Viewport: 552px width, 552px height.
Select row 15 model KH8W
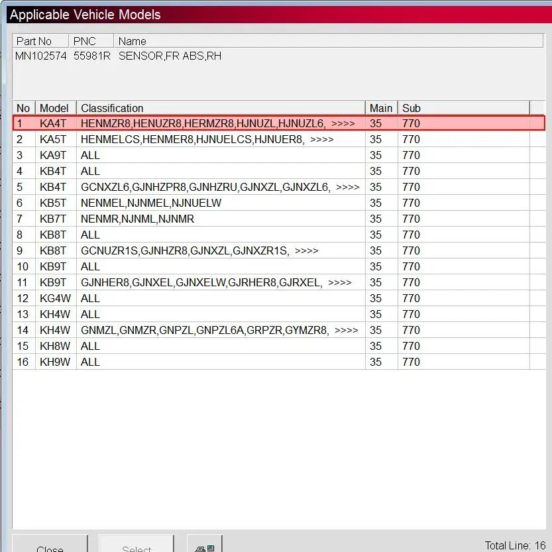click(279, 346)
